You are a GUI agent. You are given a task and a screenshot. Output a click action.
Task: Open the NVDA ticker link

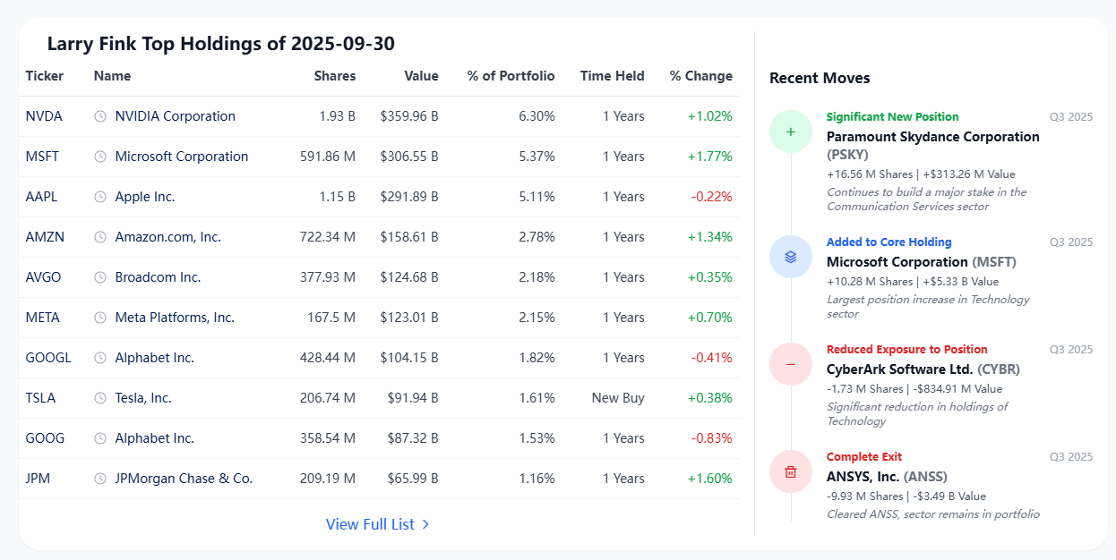[x=44, y=116]
